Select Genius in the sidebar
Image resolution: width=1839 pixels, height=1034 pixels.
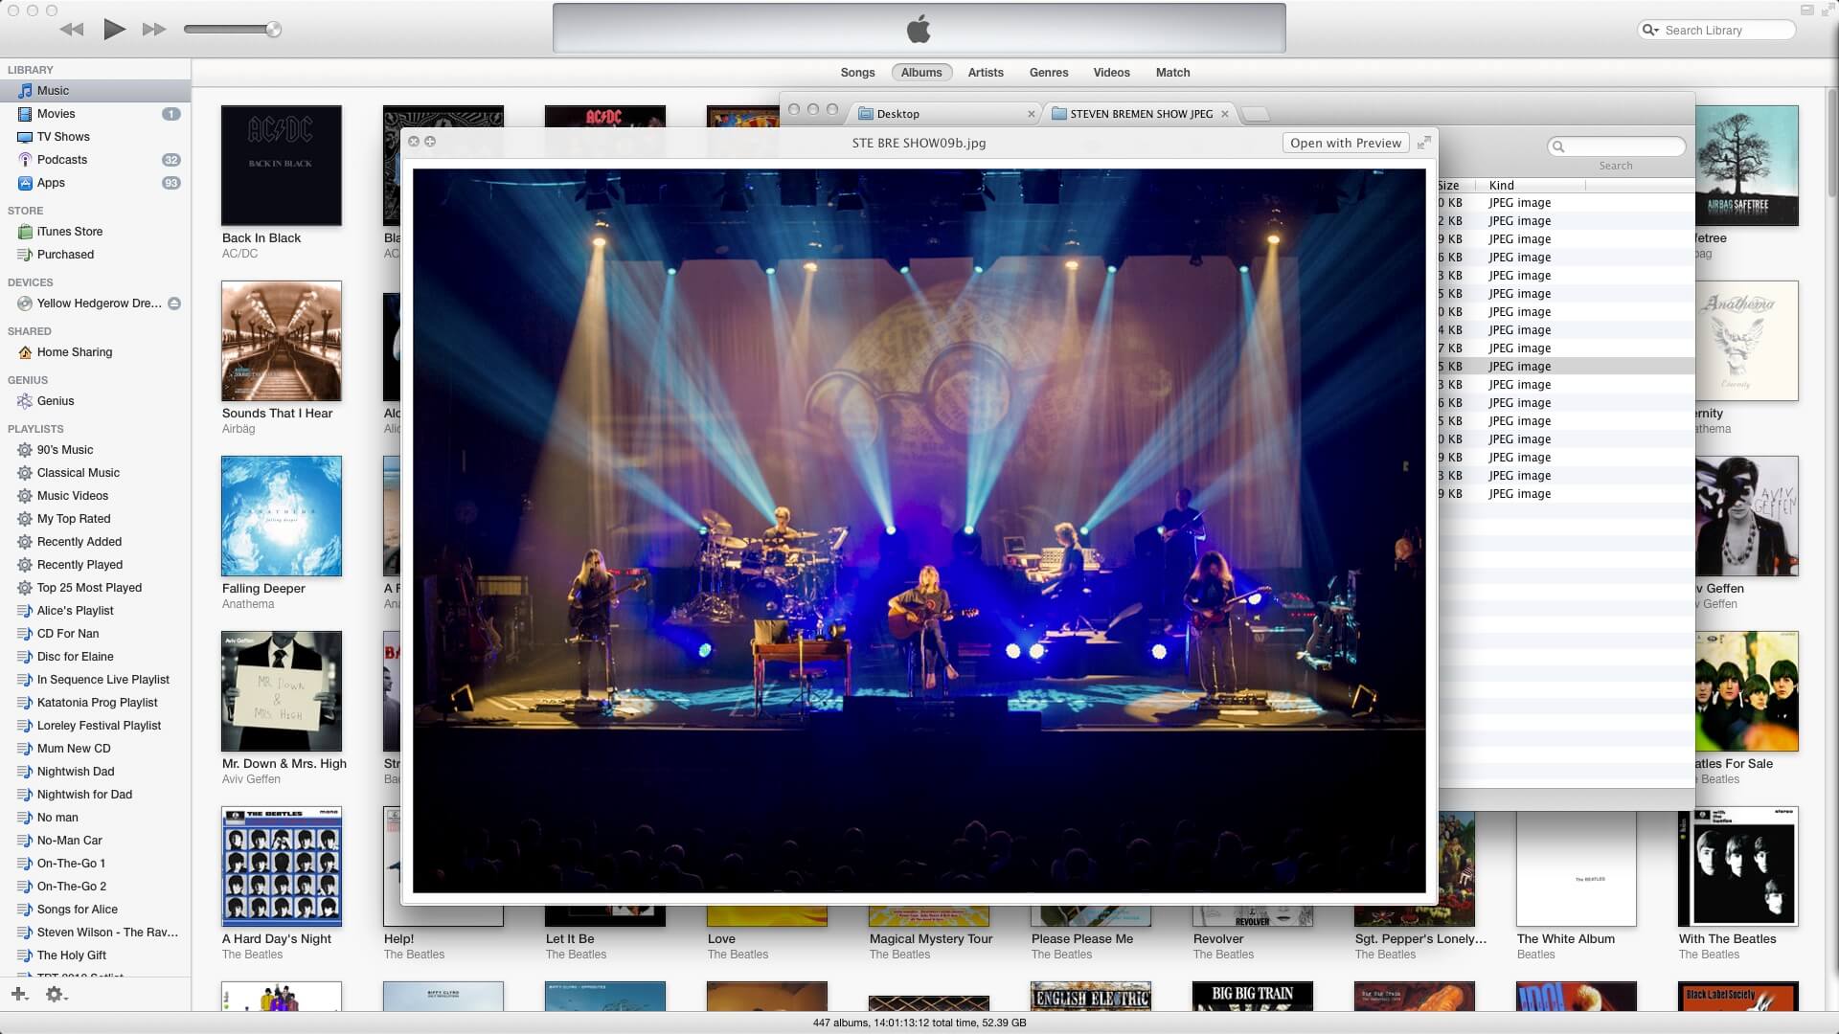56,401
